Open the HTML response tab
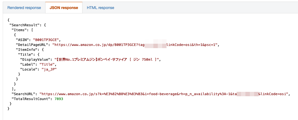This screenshot has width=298, height=120. [x=100, y=8]
